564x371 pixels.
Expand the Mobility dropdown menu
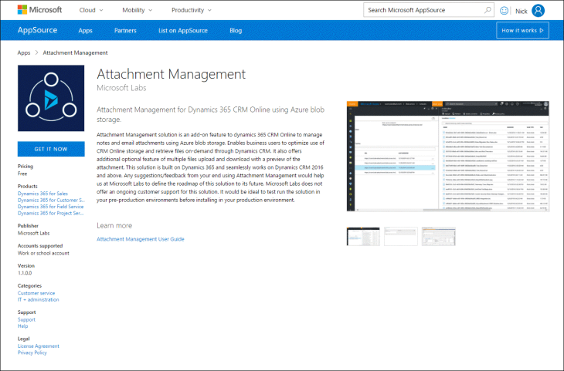pos(137,10)
